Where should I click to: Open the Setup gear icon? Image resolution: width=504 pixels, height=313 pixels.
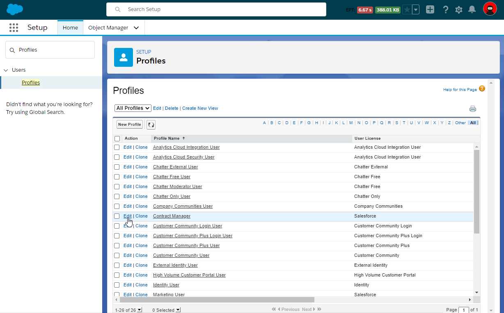[x=459, y=9]
